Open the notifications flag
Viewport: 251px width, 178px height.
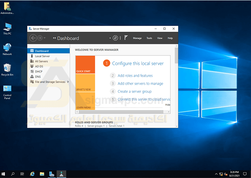tap(126, 38)
